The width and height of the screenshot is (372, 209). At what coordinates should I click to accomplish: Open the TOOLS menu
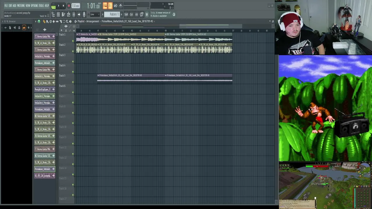point(41,6)
